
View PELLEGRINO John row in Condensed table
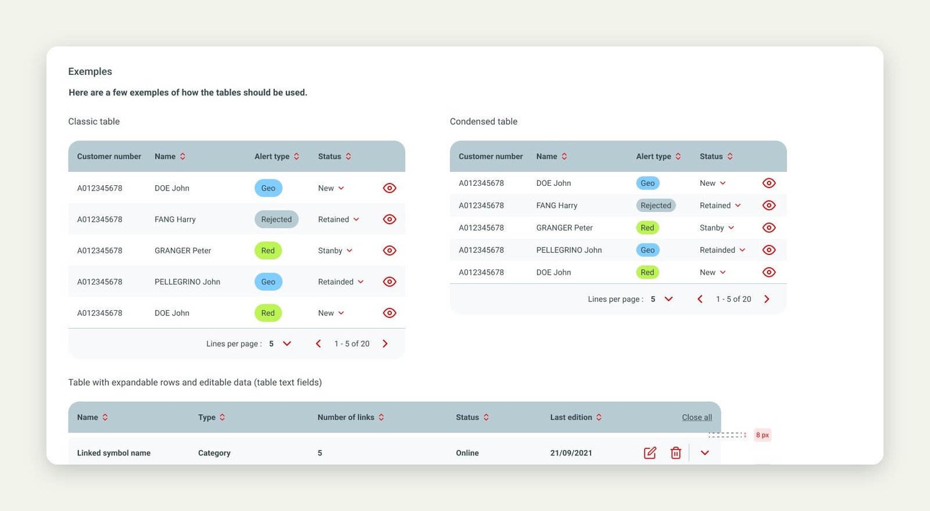coord(769,250)
